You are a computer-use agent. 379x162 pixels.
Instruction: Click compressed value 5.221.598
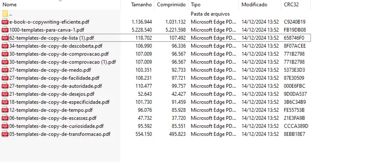click(x=176, y=30)
